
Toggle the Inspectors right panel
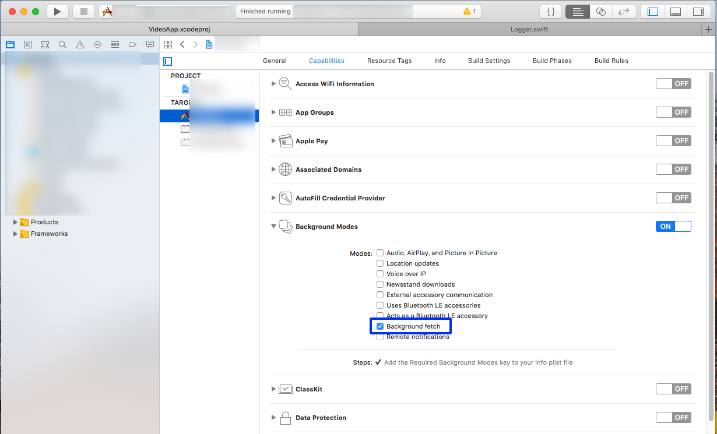pyautogui.click(x=698, y=12)
